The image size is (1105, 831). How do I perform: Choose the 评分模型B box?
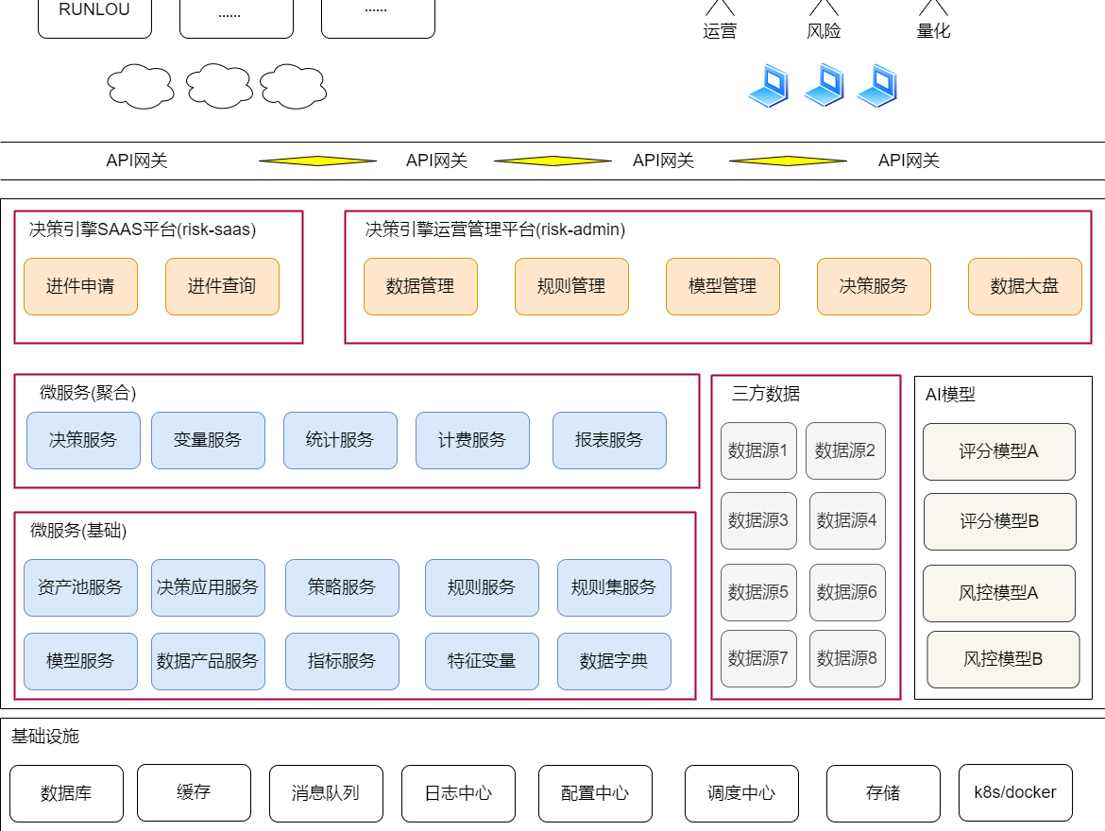tap(1000, 521)
